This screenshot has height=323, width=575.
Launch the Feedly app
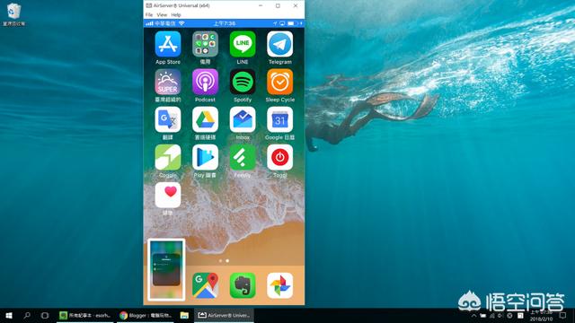coord(243,157)
